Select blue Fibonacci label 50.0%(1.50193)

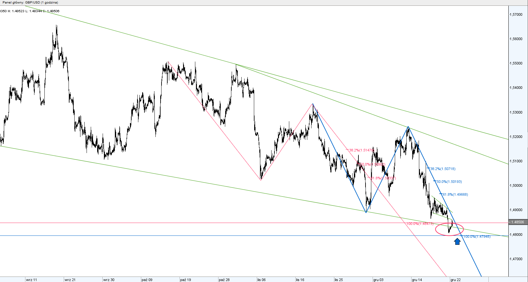(449, 182)
